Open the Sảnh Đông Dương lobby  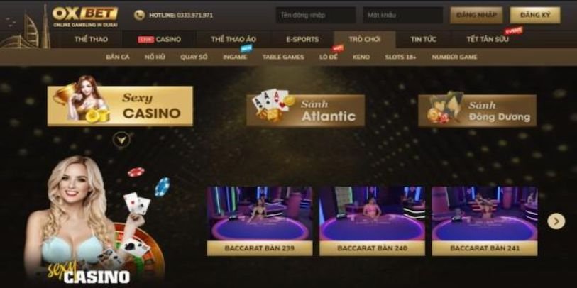477,111
